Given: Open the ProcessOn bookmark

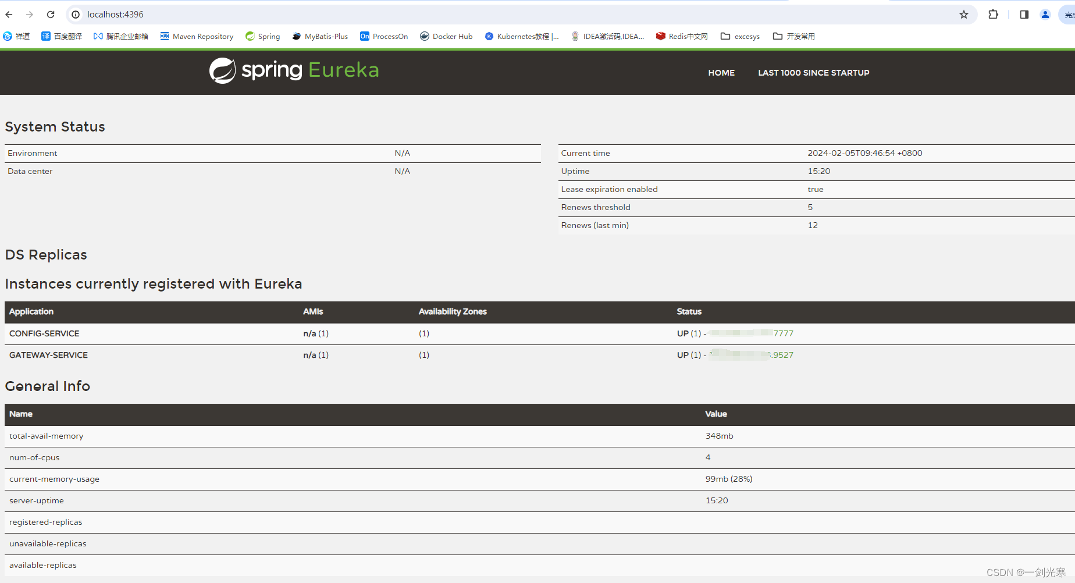Looking at the screenshot, I should point(384,36).
